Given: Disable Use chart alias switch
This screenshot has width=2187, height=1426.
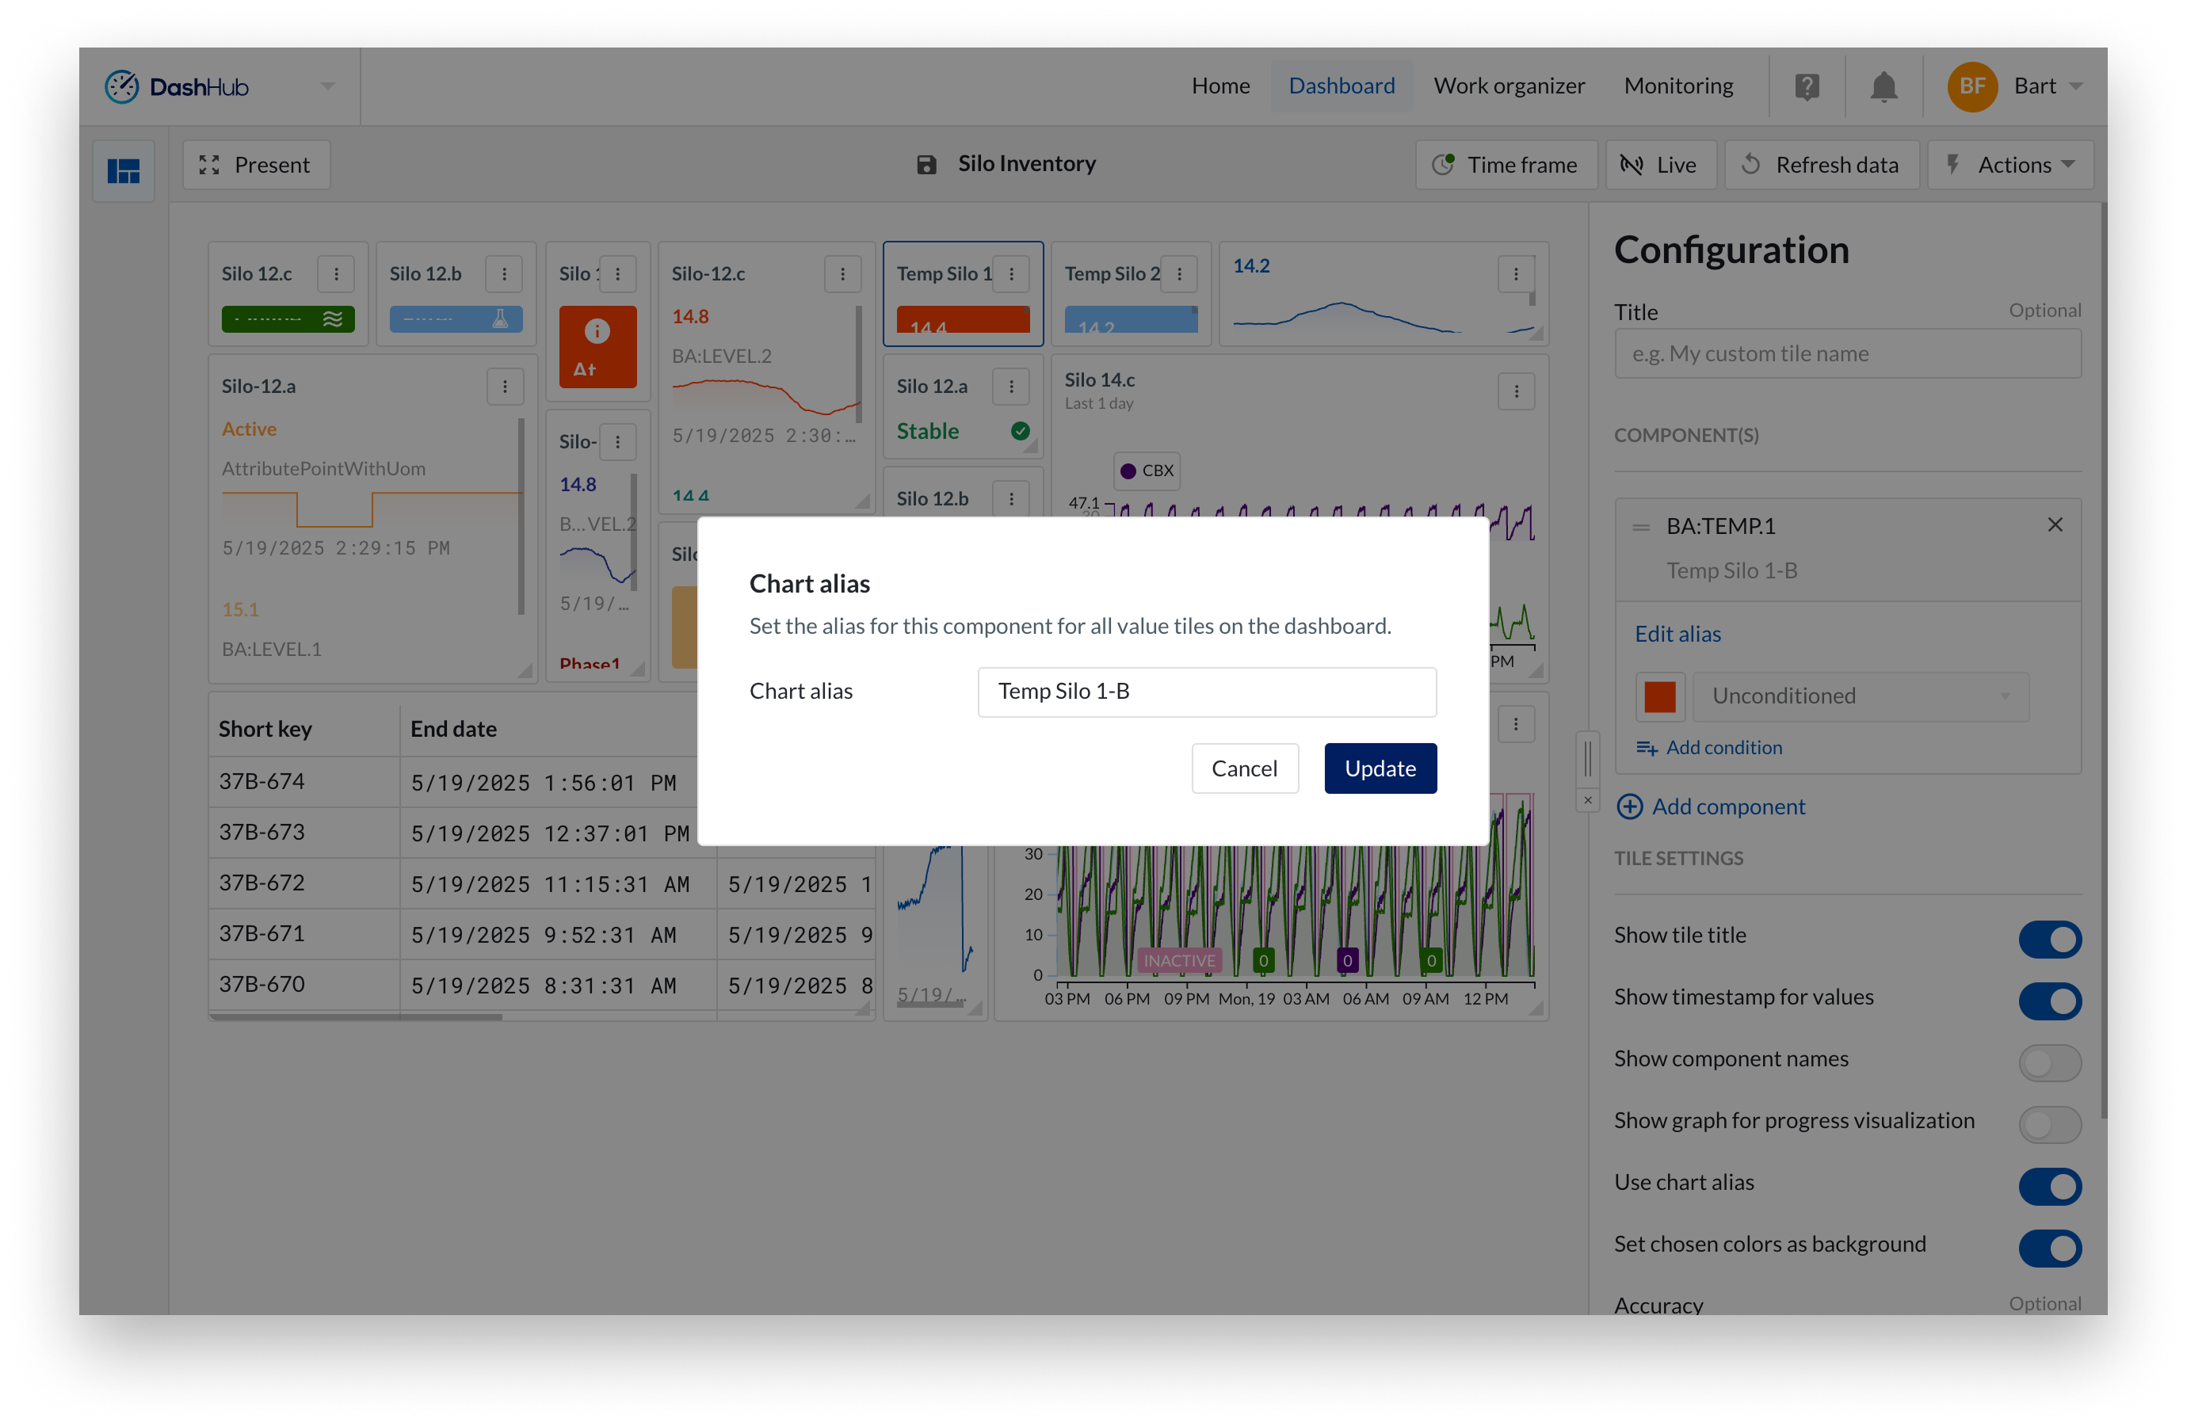Looking at the screenshot, I should click(x=2048, y=1185).
